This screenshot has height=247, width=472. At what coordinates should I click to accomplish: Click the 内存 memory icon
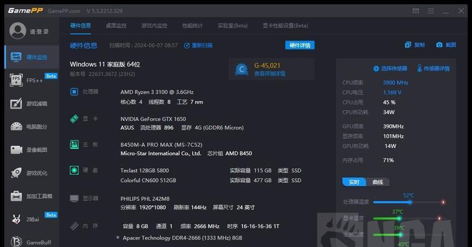pyautogui.click(x=74, y=225)
